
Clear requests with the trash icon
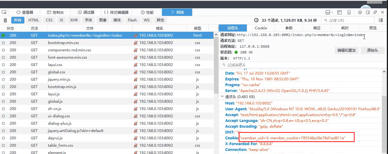[x=5, y=20]
